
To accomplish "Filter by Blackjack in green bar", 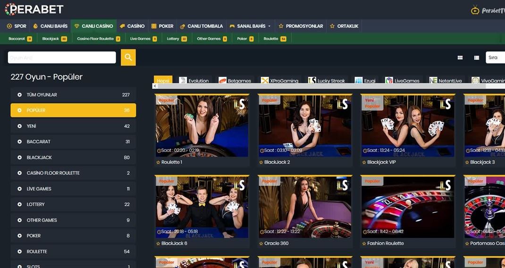I will 54,39.
